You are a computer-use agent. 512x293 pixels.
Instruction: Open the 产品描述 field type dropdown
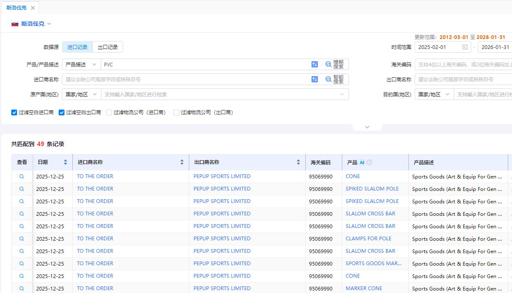pos(82,64)
